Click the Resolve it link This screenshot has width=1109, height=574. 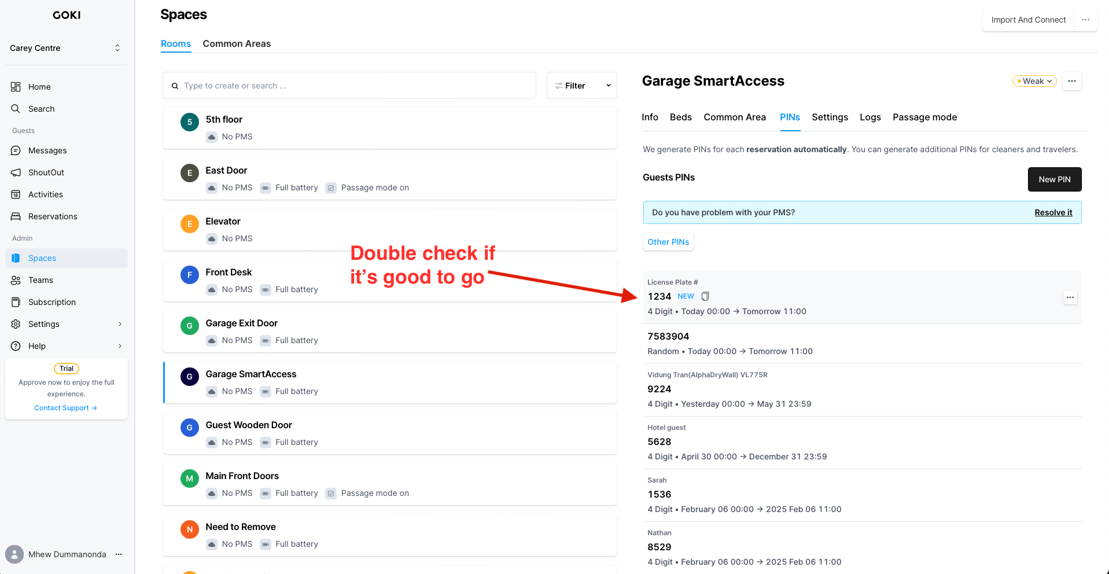[x=1053, y=212]
